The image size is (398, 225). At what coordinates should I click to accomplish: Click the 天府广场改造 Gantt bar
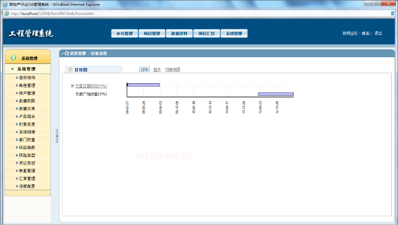click(x=276, y=94)
